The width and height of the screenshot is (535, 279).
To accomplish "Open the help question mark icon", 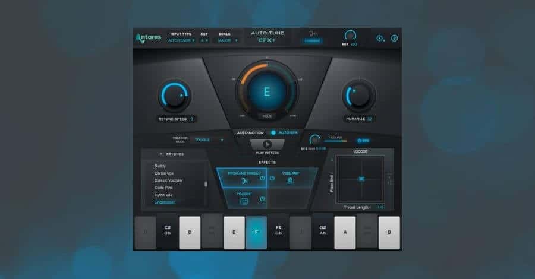I will tap(395, 38).
